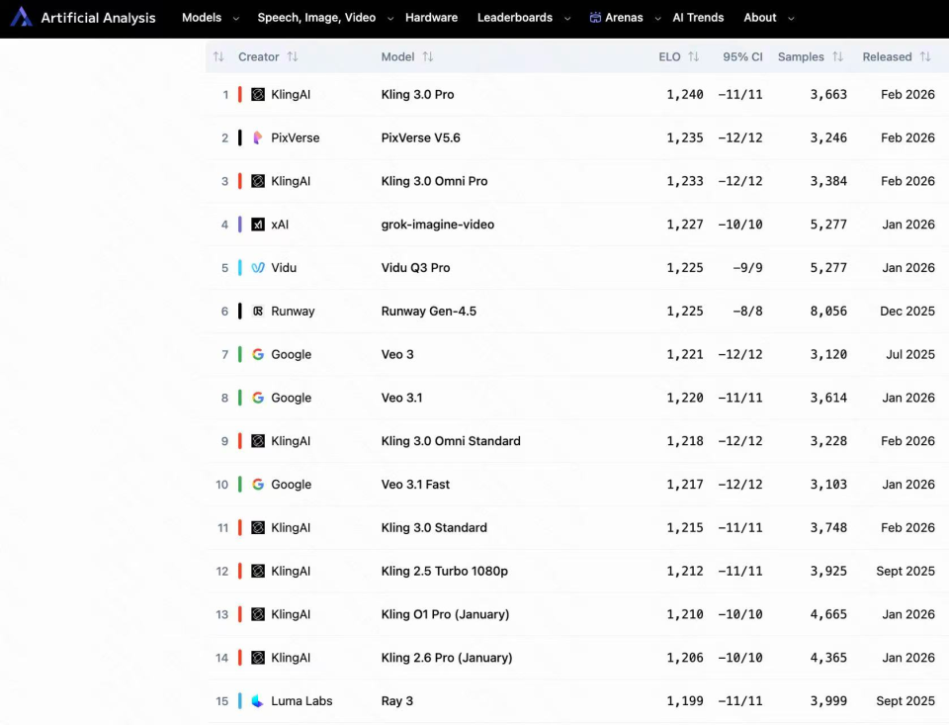Click the Google logo beside Veo 3

[x=258, y=354]
